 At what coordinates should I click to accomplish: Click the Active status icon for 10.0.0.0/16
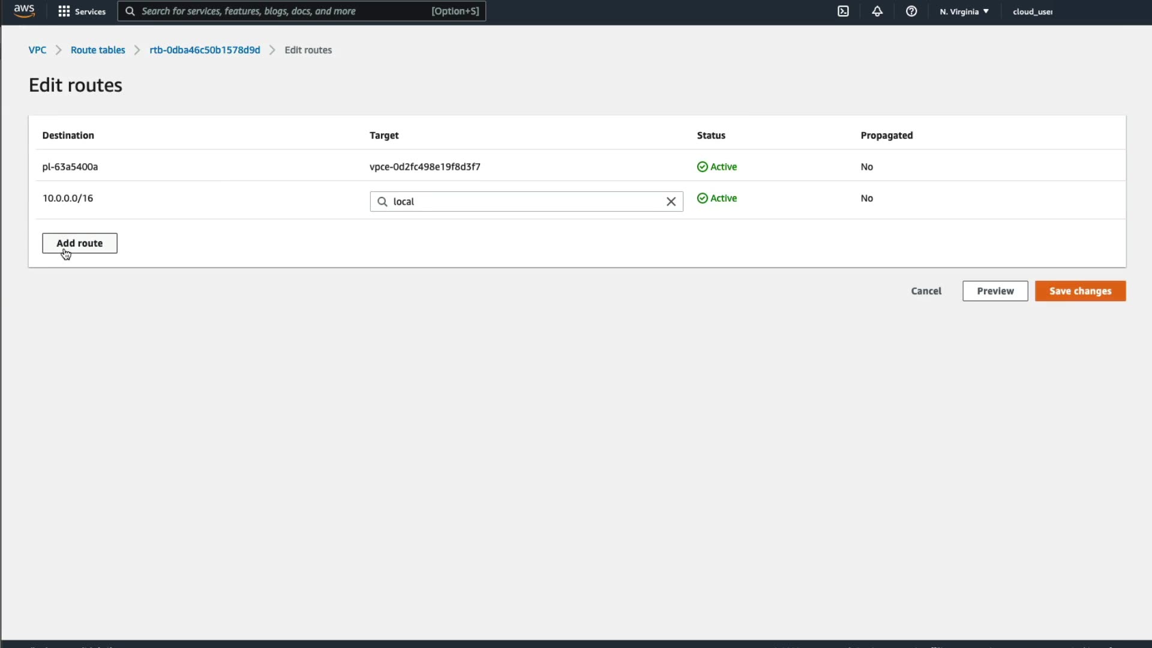(x=702, y=198)
